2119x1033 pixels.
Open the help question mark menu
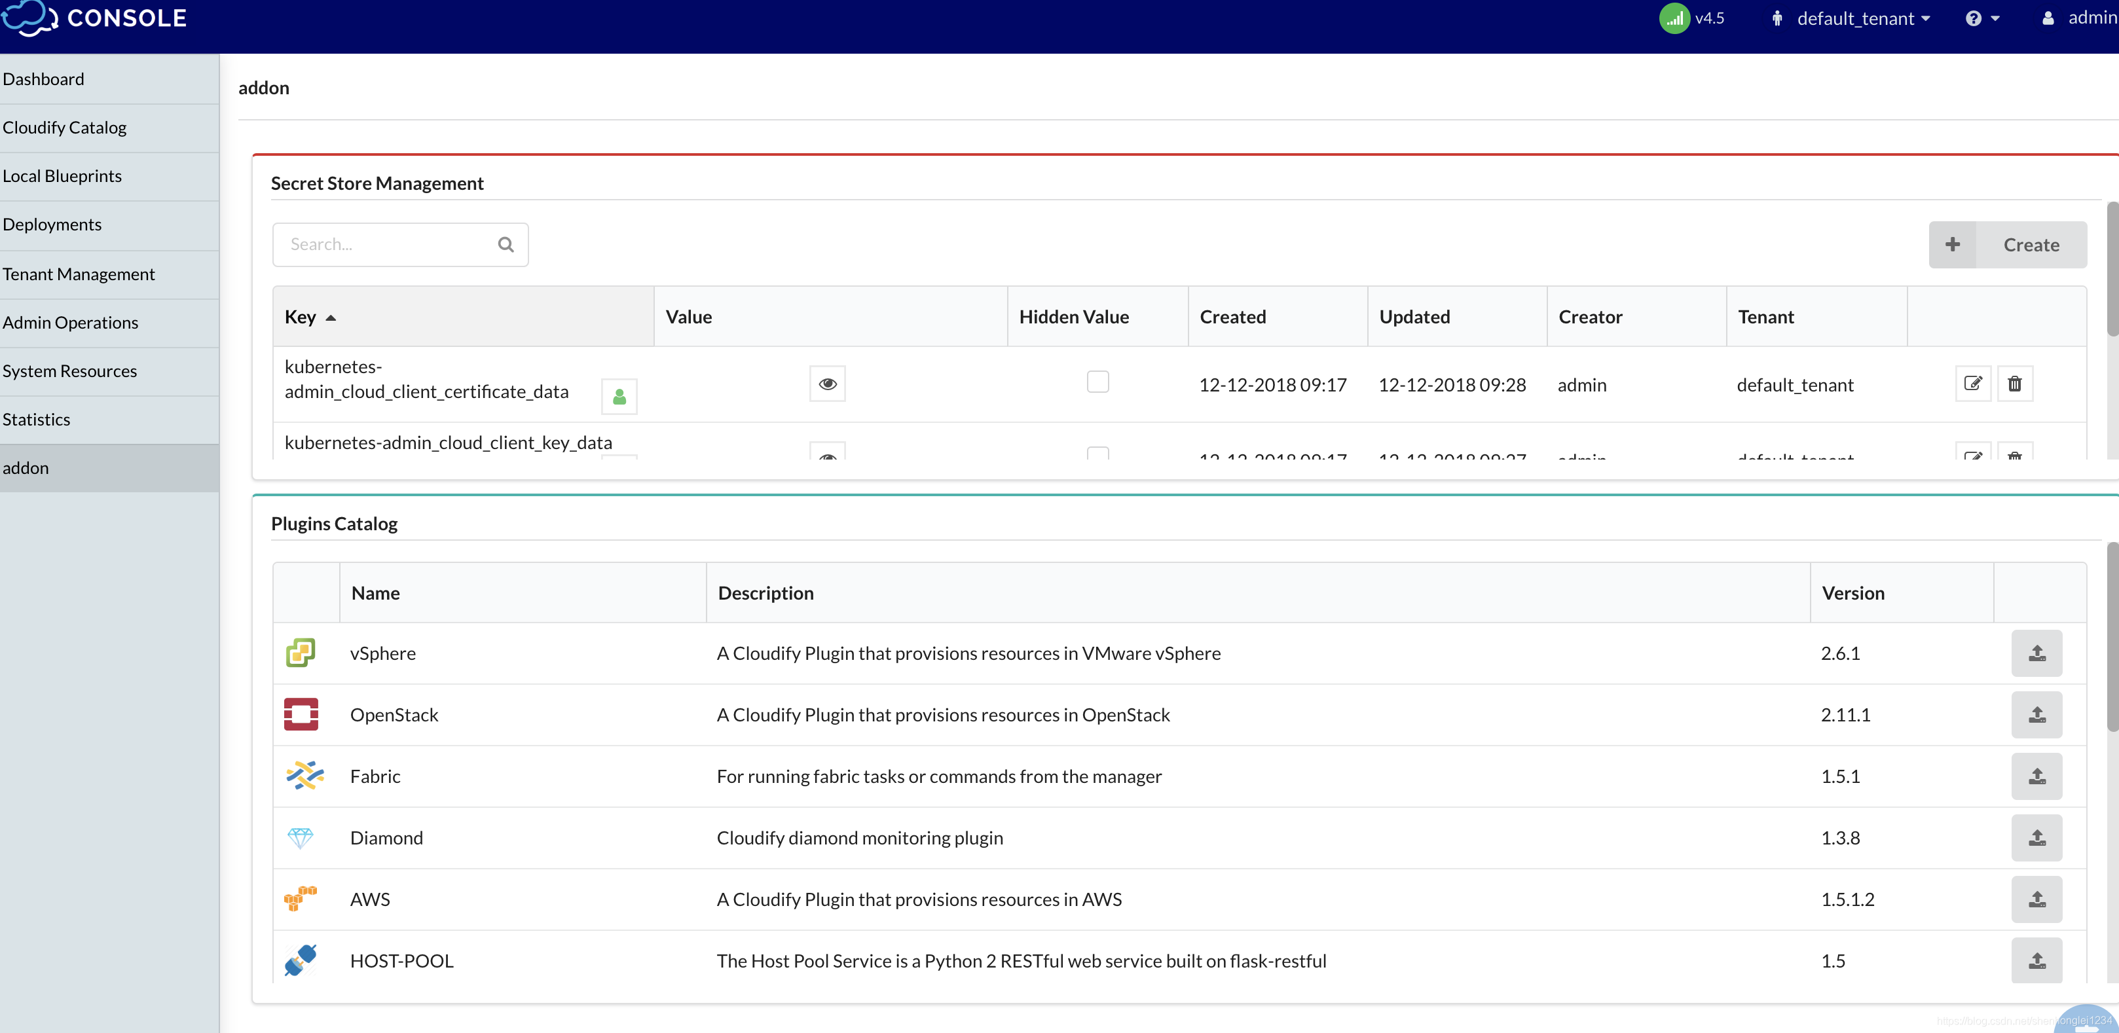coord(1982,18)
